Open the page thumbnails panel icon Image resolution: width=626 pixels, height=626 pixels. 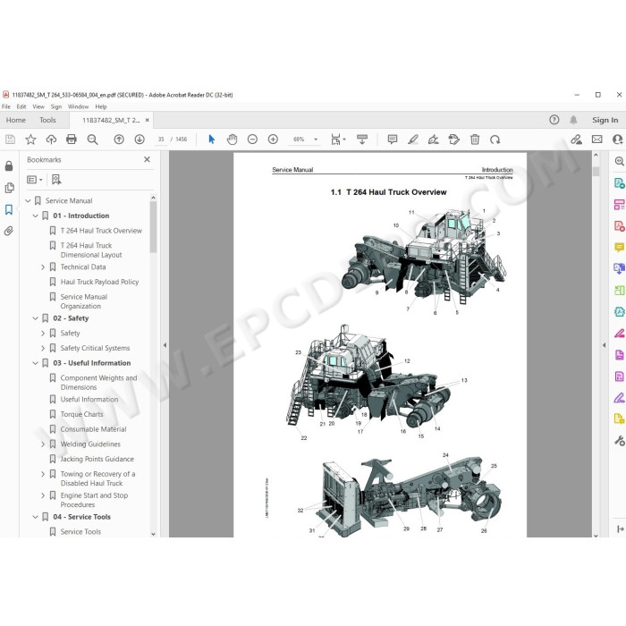pyautogui.click(x=9, y=188)
